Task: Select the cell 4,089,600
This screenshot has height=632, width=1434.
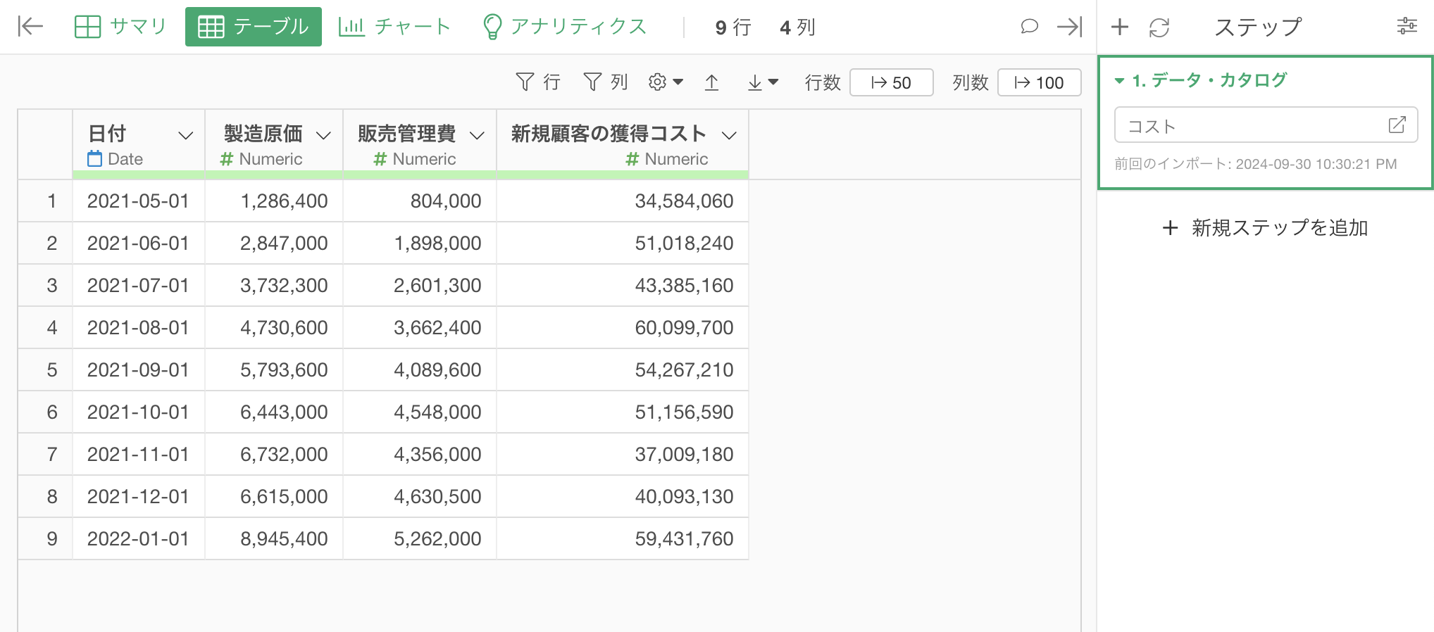Action: coord(420,370)
